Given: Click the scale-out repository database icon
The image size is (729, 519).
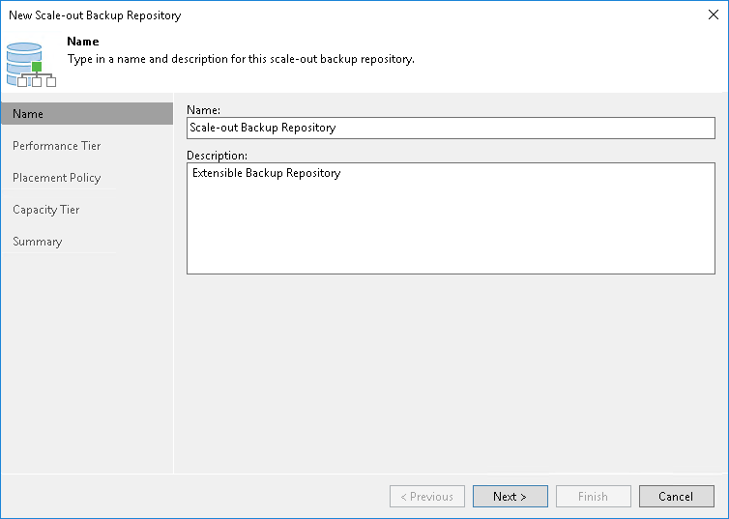Looking at the screenshot, I should tap(31, 65).
